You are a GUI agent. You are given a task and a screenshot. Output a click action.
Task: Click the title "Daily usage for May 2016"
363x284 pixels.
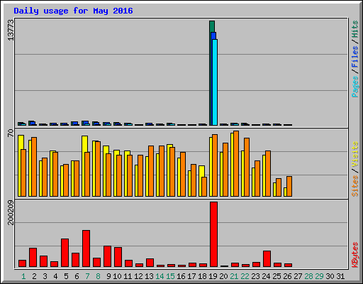pos(73,11)
